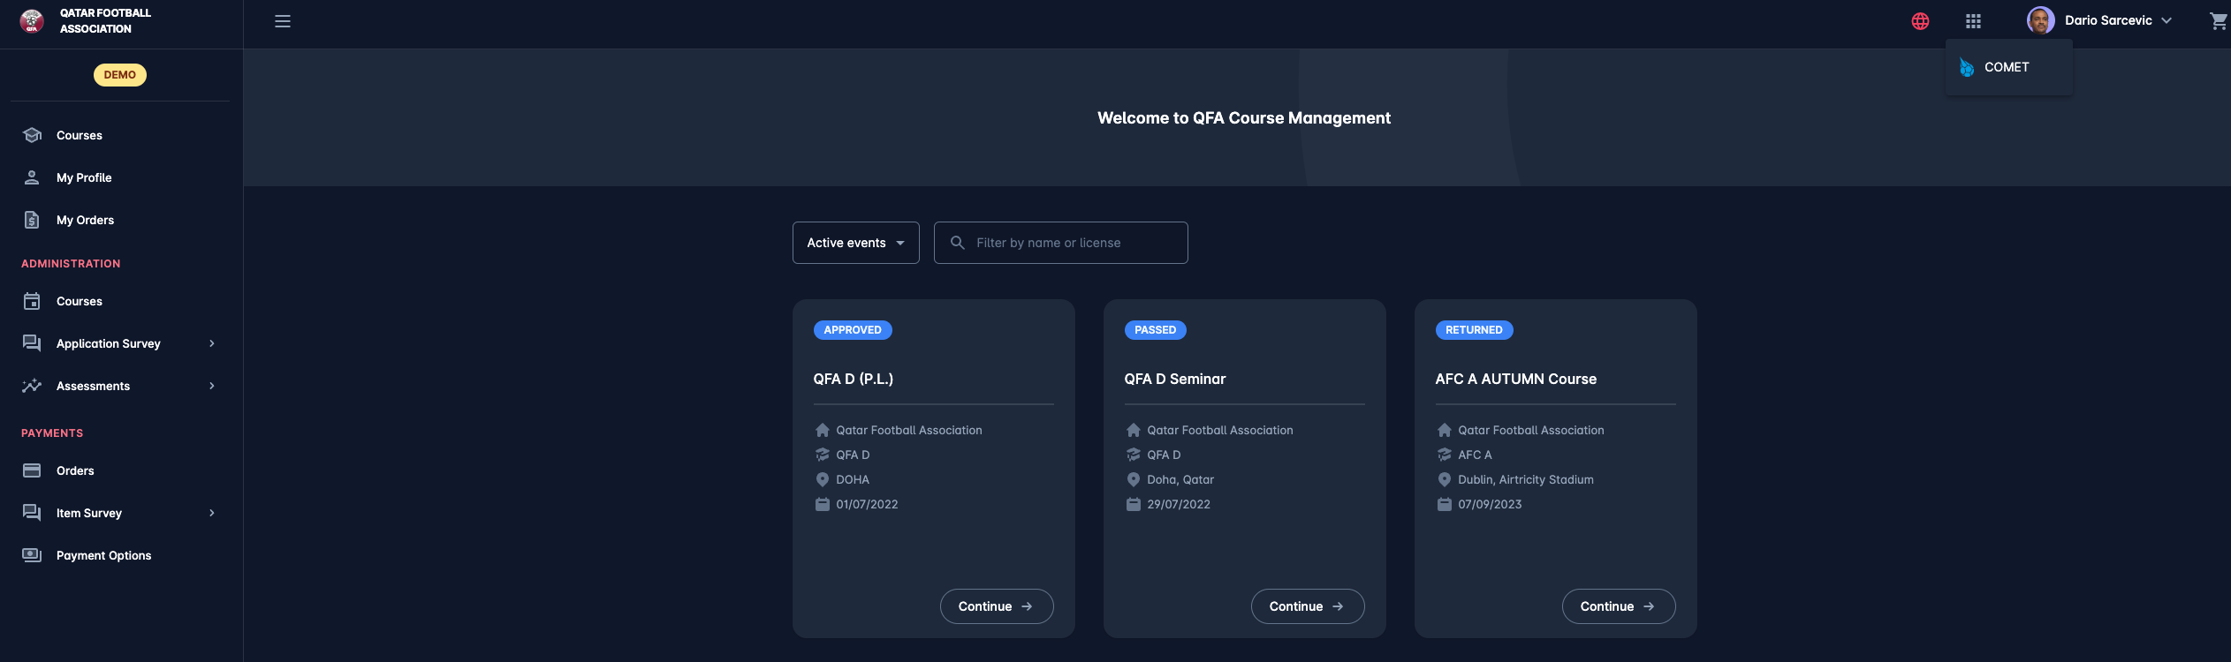2231x662 pixels.
Task: Open the language globe icon
Action: coord(1920,21)
